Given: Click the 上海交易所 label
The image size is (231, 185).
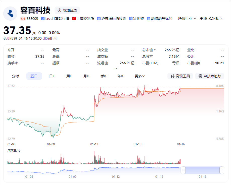Looking at the screenshot, I should pyautogui.click(x=85, y=19).
